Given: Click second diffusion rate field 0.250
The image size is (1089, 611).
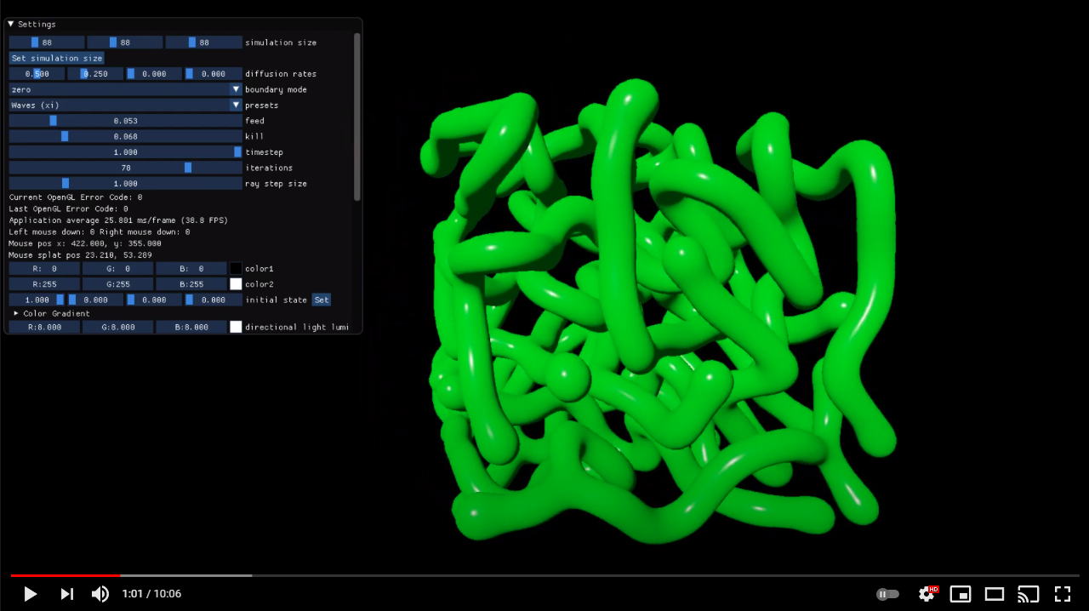Looking at the screenshot, I should coord(95,74).
